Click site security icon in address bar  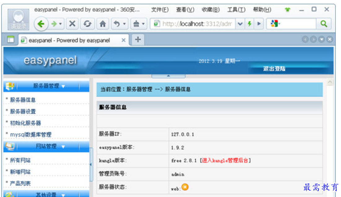pos(156,24)
